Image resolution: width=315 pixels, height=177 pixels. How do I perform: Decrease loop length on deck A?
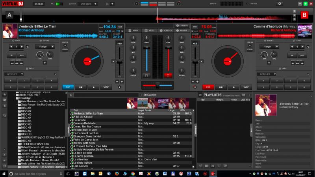tap(11, 46)
